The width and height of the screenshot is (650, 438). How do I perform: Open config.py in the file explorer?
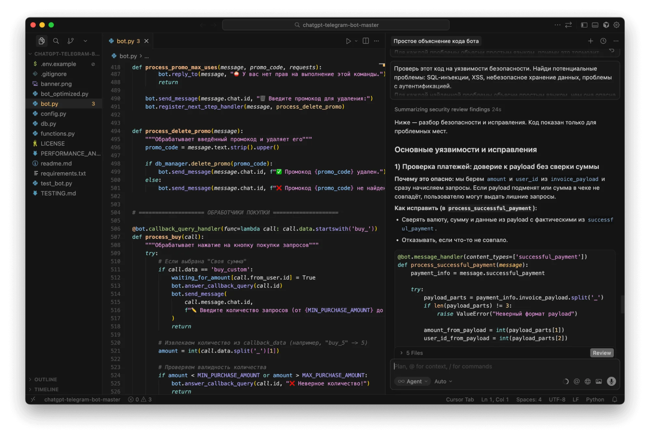click(53, 114)
